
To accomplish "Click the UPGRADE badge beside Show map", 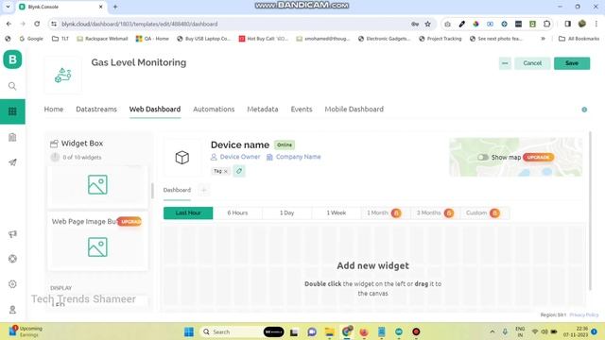I will (538, 158).
